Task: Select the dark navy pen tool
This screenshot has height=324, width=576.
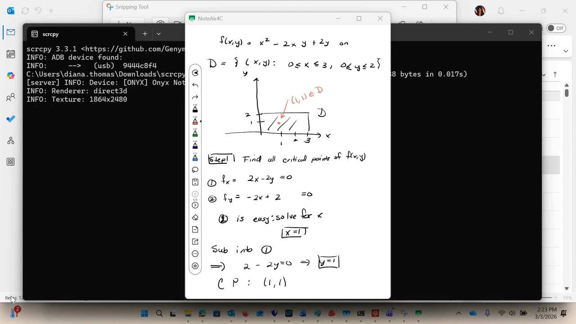Action: [x=195, y=145]
